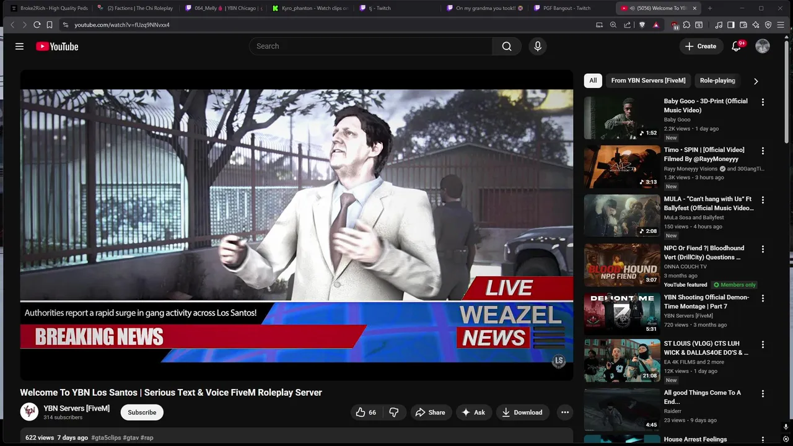
Task: Open Brave Shields lion icon
Action: 642,25
